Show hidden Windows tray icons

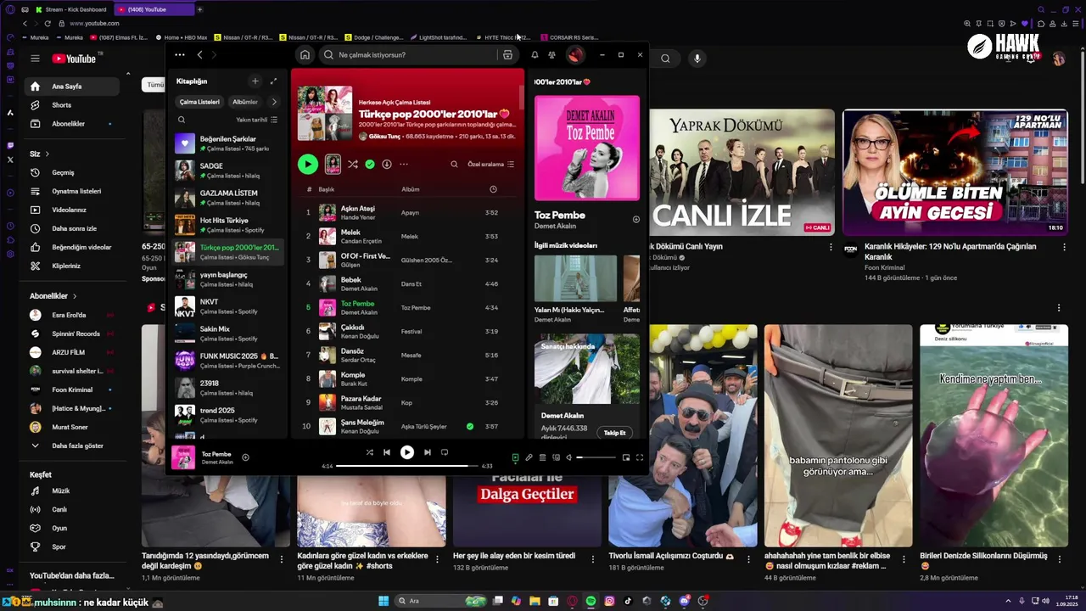click(1008, 601)
